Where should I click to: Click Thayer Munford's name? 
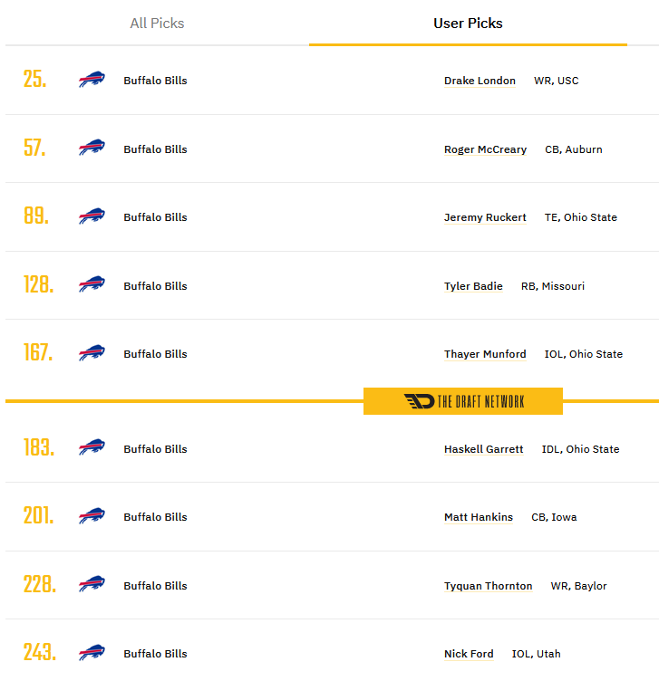pos(485,354)
